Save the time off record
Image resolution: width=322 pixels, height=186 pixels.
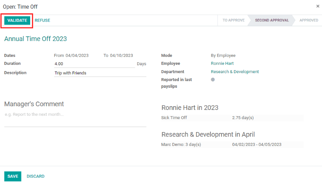tap(13, 176)
